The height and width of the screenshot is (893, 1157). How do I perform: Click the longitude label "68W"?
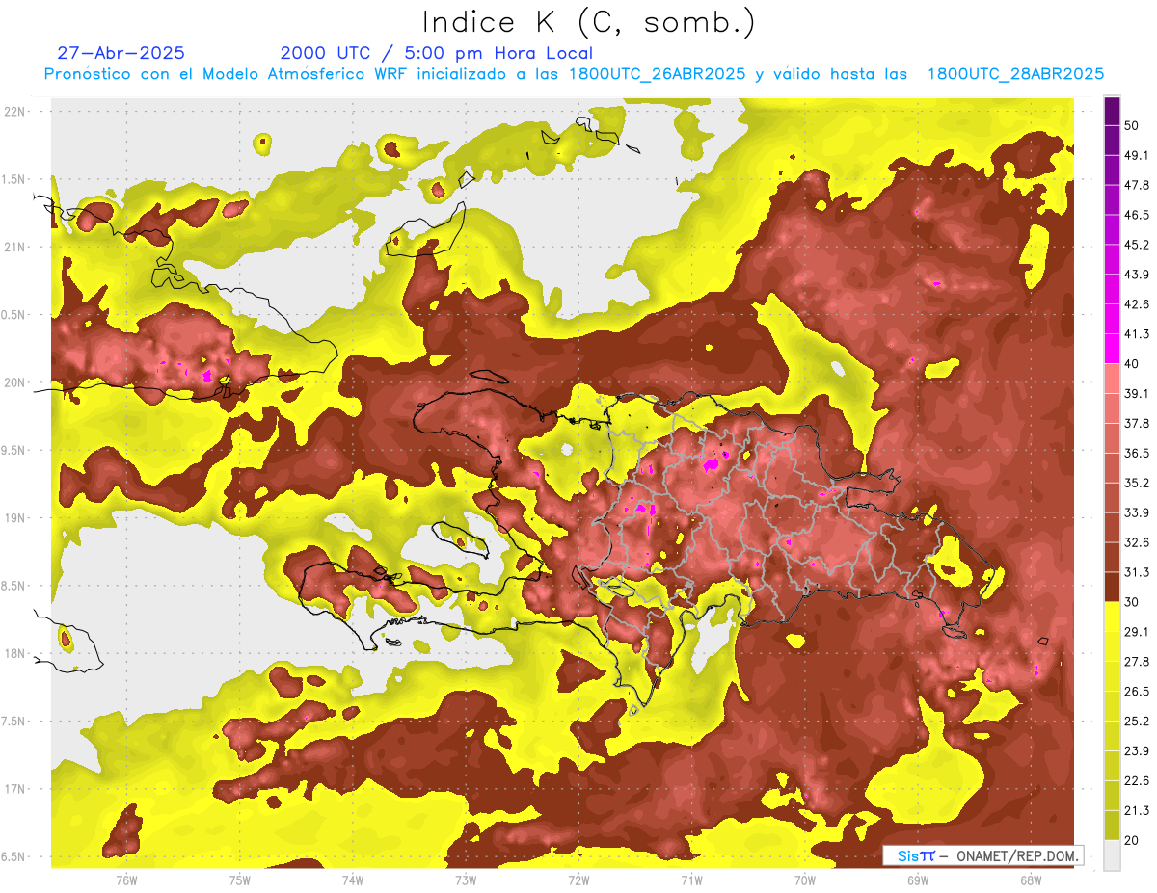pyautogui.click(x=1031, y=880)
